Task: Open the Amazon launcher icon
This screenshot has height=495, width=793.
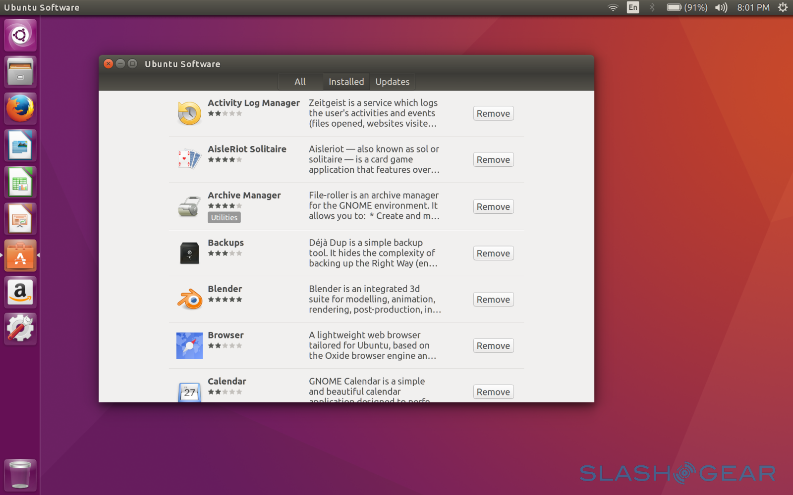Action: 20,292
